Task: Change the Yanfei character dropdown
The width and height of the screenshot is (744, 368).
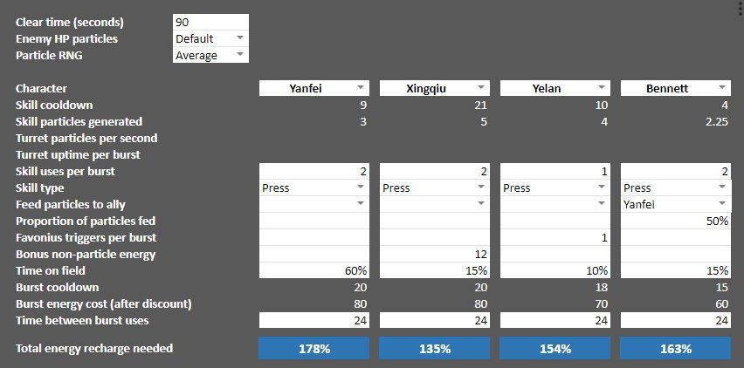Action: (314, 88)
